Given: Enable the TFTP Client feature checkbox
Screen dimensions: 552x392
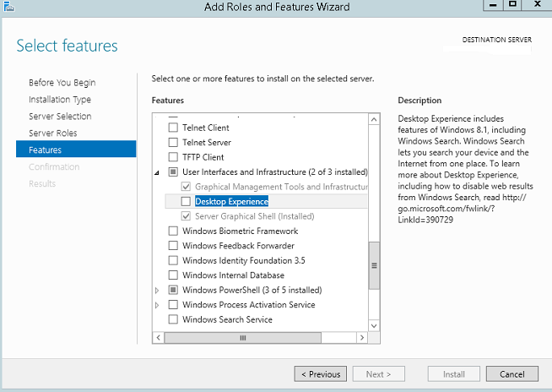Looking at the screenshot, I should coord(173,157).
